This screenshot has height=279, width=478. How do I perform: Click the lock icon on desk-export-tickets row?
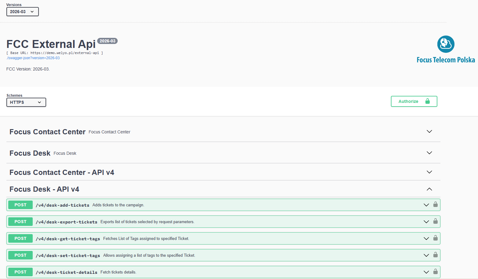436,221
